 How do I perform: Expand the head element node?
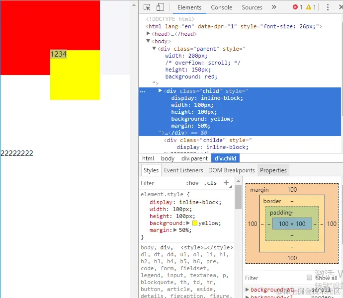148,33
